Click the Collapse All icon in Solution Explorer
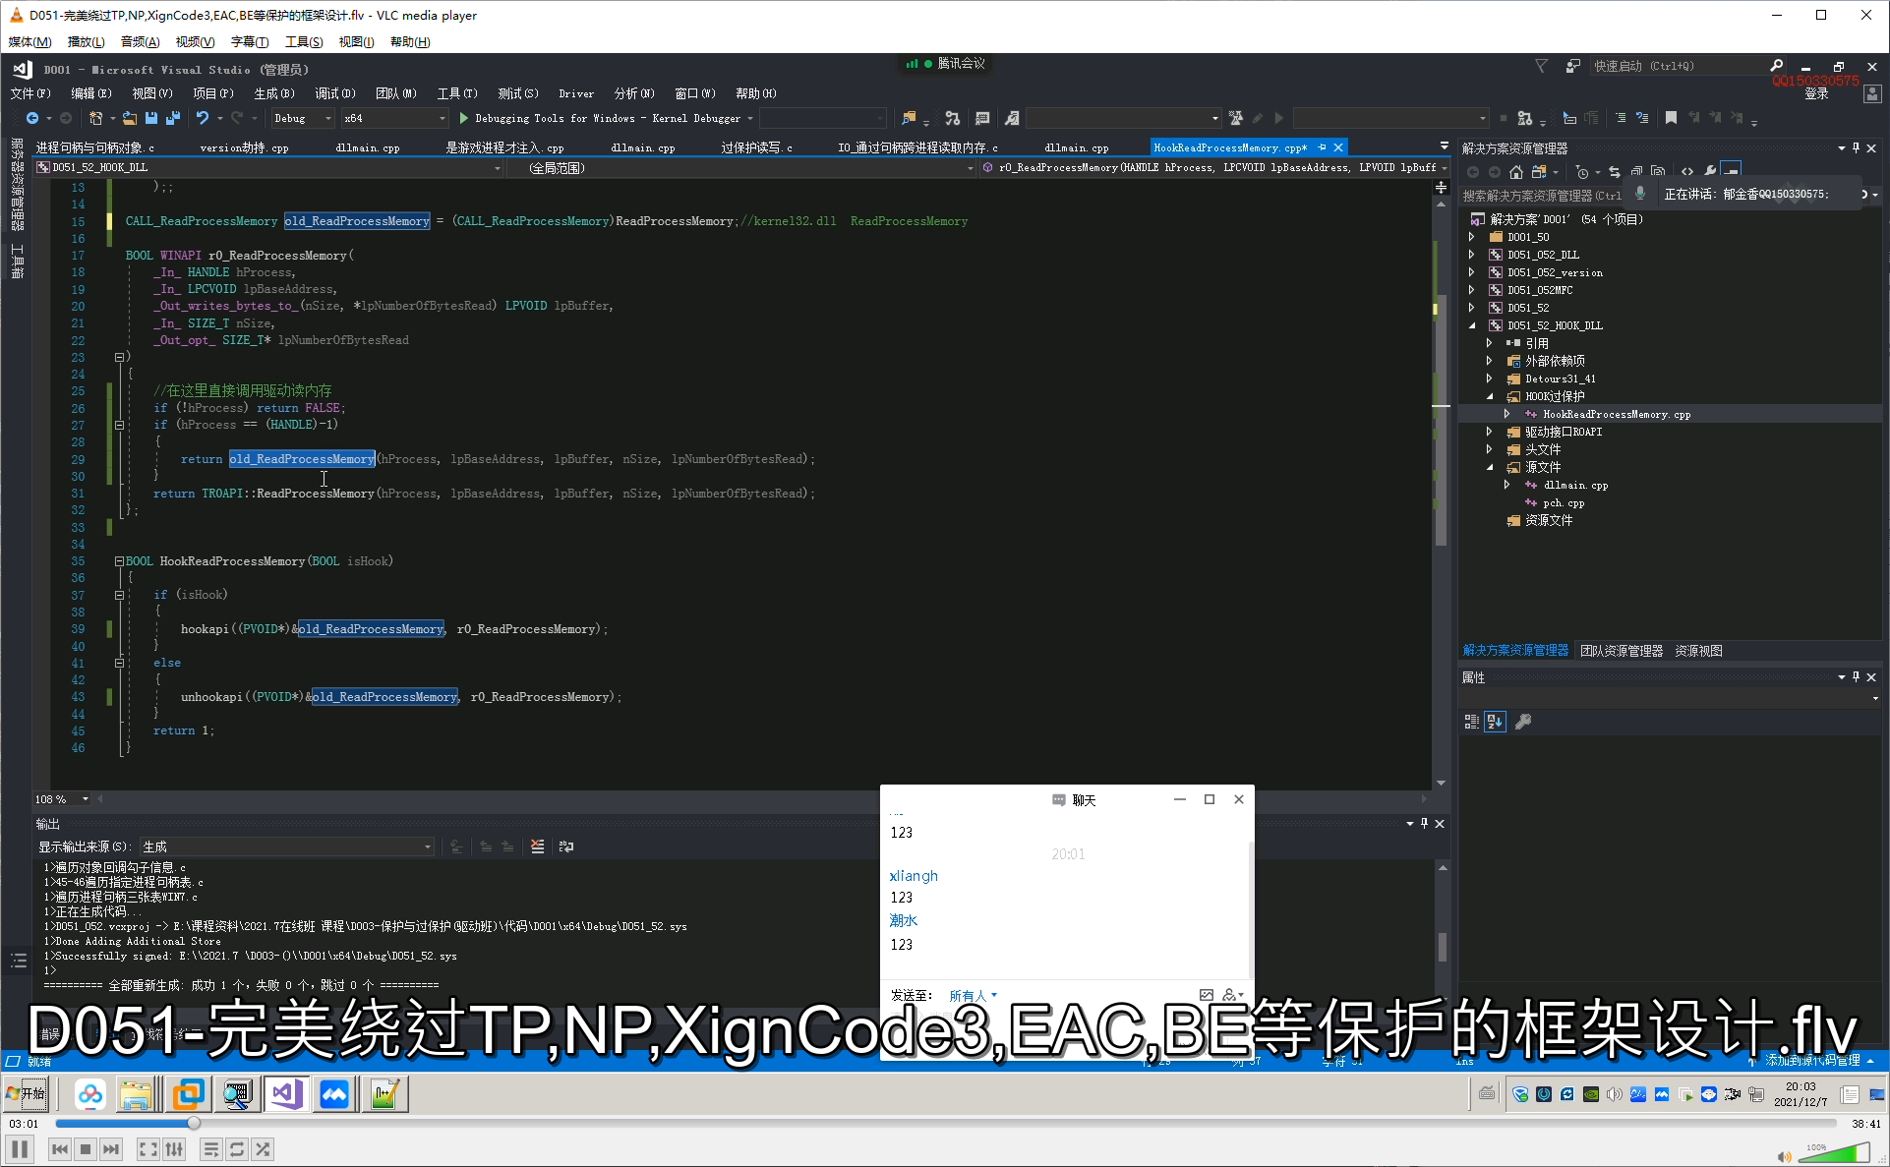 (1636, 171)
